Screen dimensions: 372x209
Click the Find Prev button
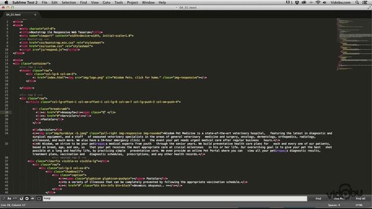339,199
